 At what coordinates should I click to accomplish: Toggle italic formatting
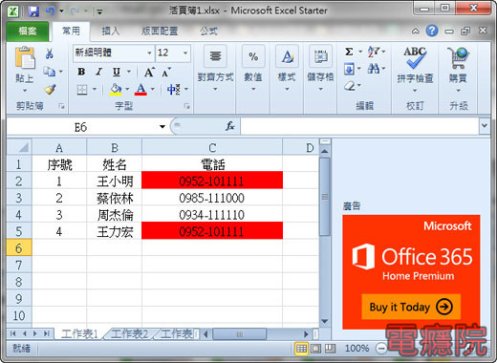tap(99, 72)
